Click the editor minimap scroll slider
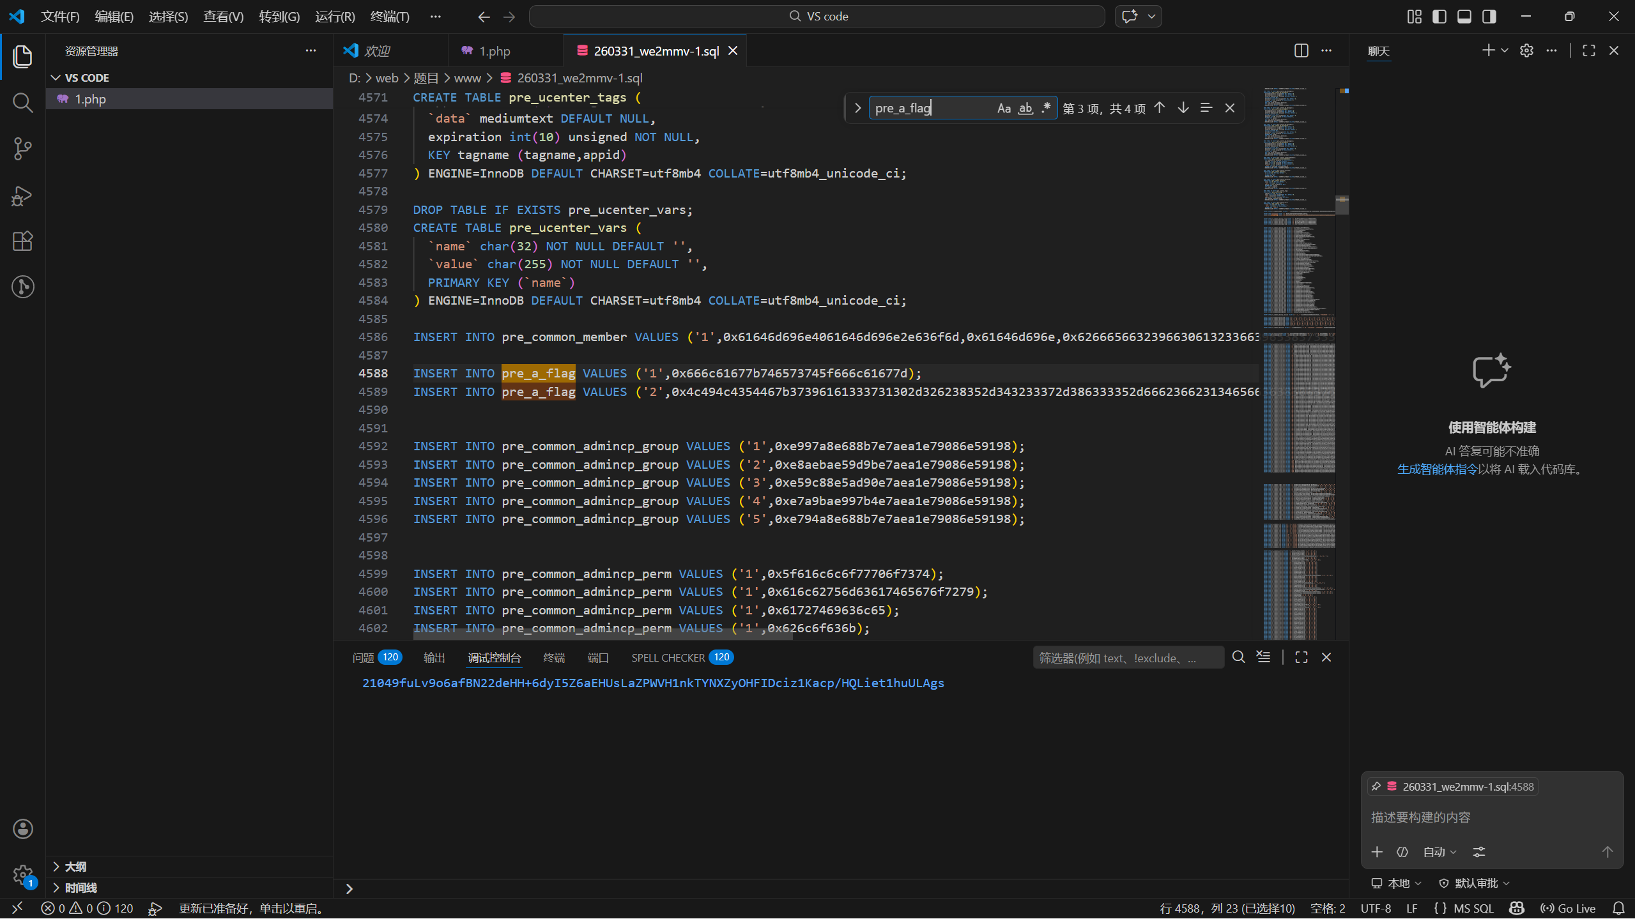Viewport: 1635px width, 919px height. 1342,206
